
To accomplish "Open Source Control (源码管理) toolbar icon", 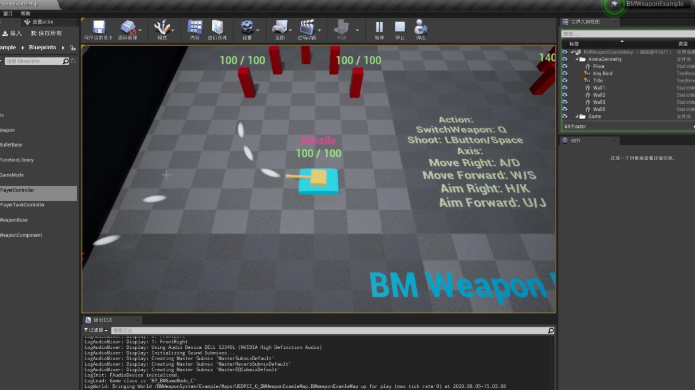I will pyautogui.click(x=128, y=27).
